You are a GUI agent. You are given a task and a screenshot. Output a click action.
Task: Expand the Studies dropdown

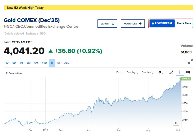pyautogui.click(x=147, y=72)
